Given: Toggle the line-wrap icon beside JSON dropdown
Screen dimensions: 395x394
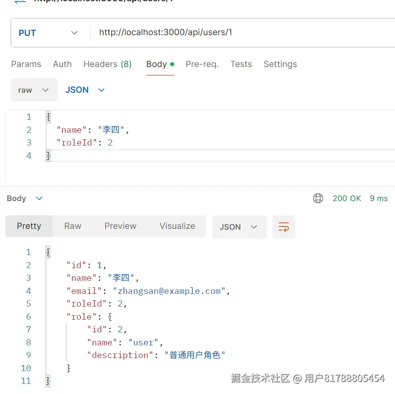Looking at the screenshot, I should (x=284, y=227).
